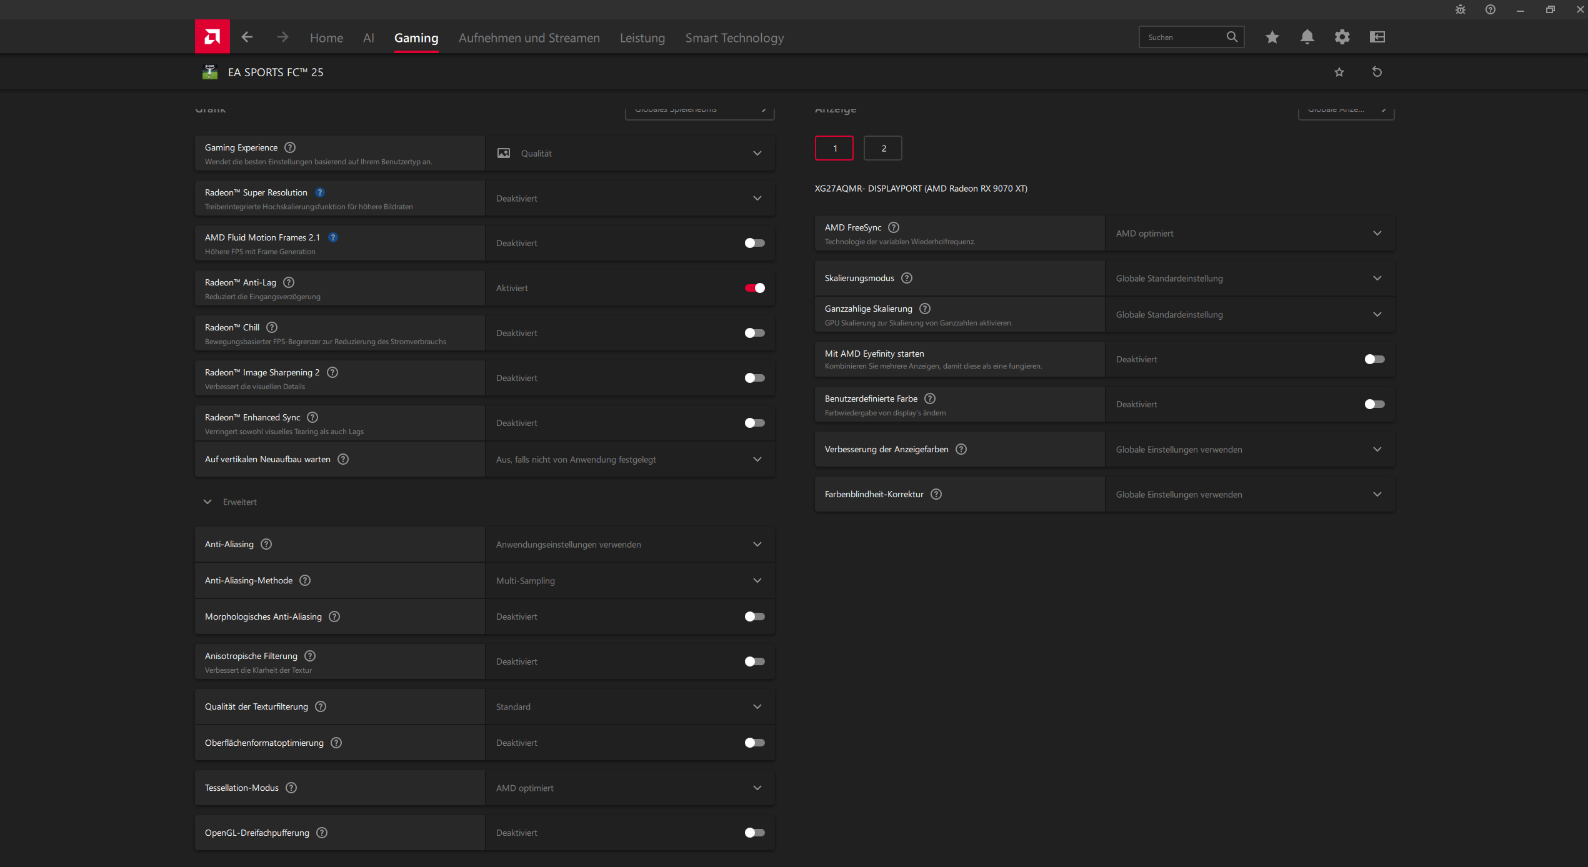
Task: Open favorites star in top toolbar
Action: [1272, 37]
